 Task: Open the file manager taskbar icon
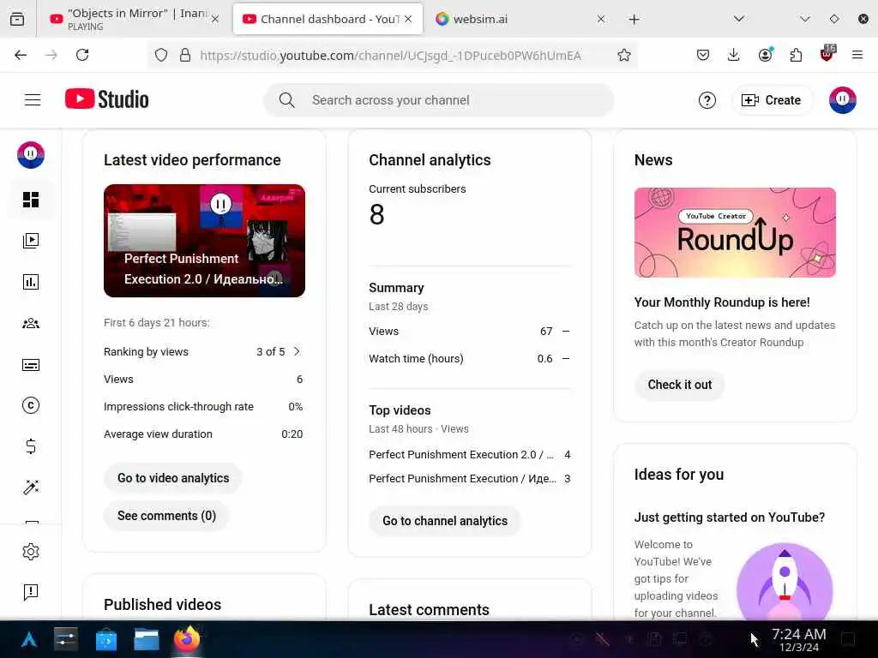[x=146, y=639]
